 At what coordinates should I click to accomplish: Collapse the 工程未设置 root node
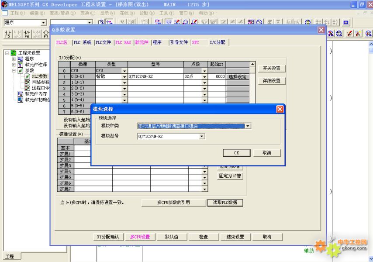[7, 53]
